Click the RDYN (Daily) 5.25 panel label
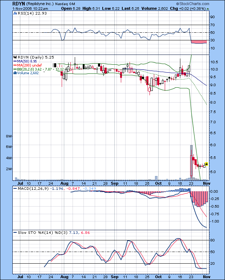Viewport: 225px width, 280px height. coord(36,57)
